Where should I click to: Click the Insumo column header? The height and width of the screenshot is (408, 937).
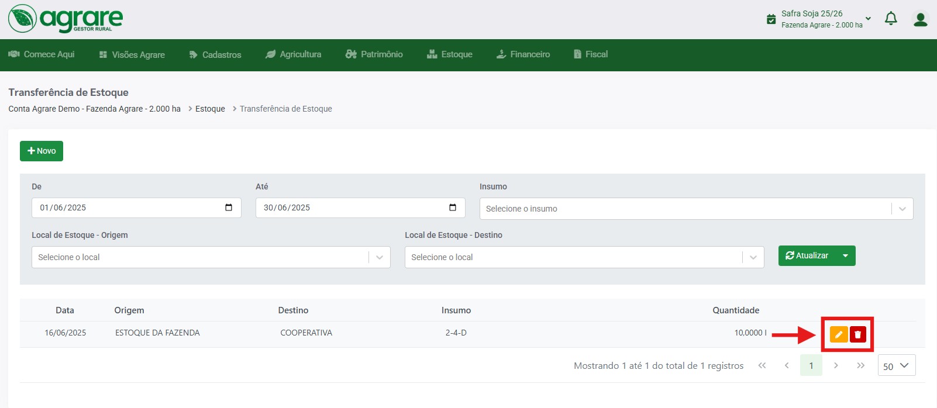click(x=456, y=310)
